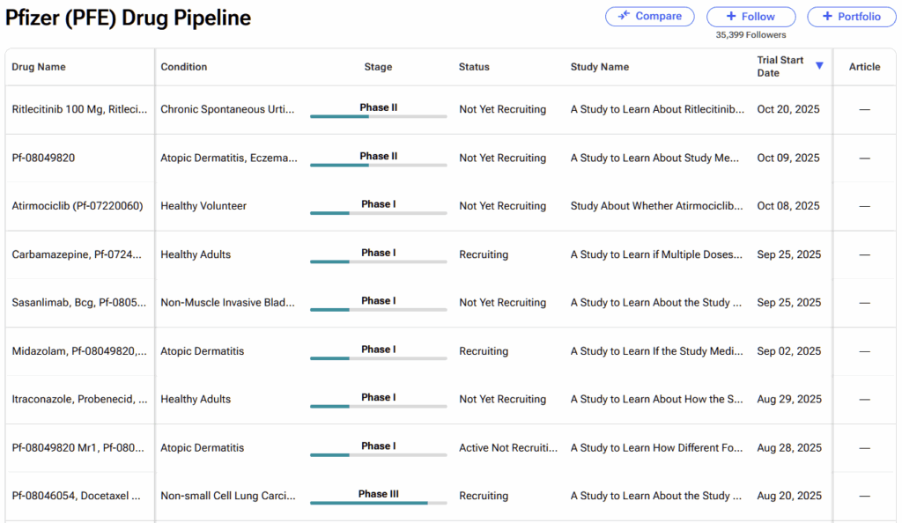Open the Ritlecitinib 100 Mg drug row

click(79, 110)
